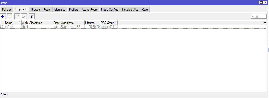
Task: Click the 'aes-128 cbc aes-192' encryption cell
Action: coord(69,27)
